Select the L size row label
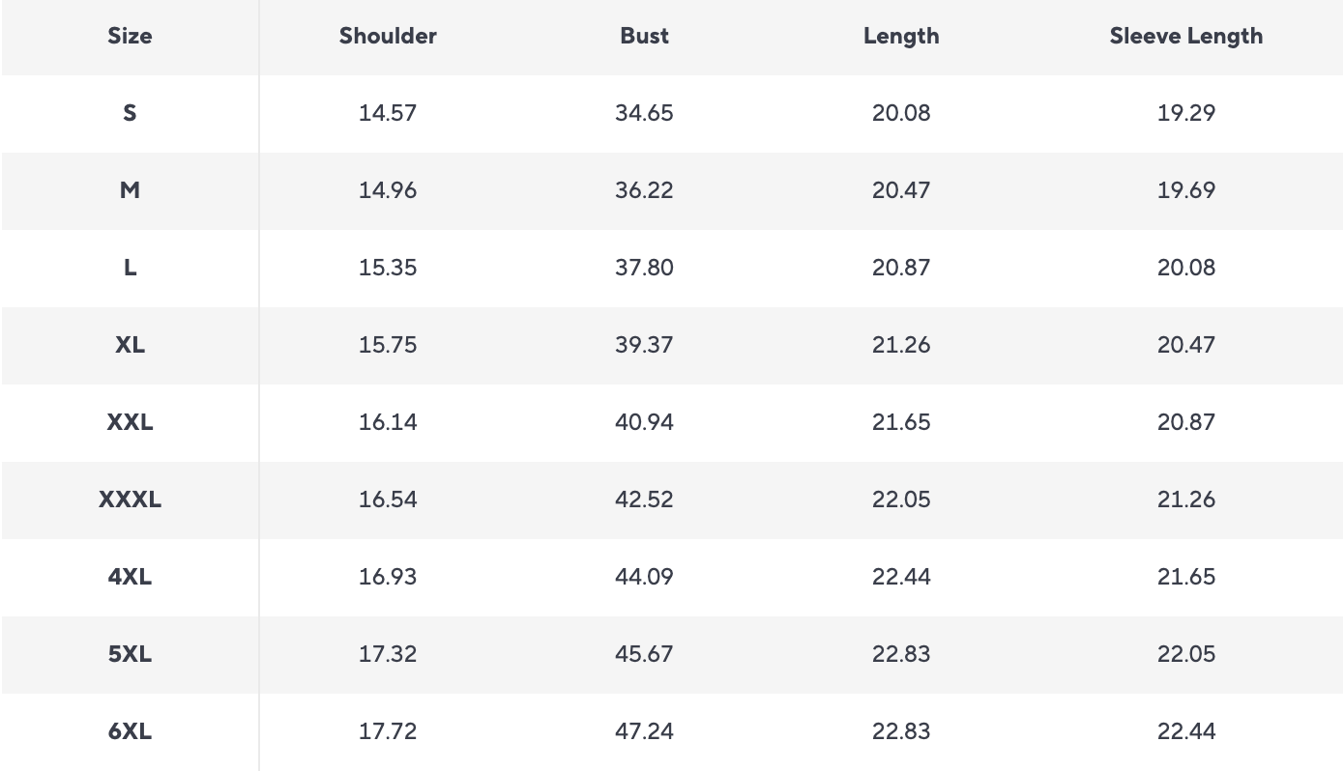Image resolution: width=1344 pixels, height=771 pixels. click(x=130, y=268)
